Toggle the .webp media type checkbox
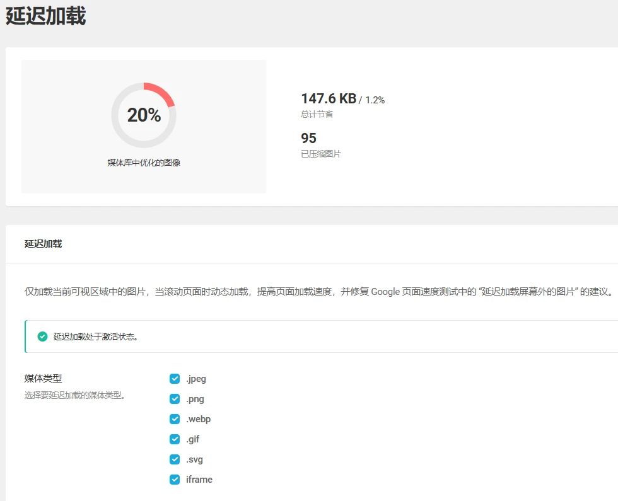This screenshot has height=501, width=618. point(174,419)
